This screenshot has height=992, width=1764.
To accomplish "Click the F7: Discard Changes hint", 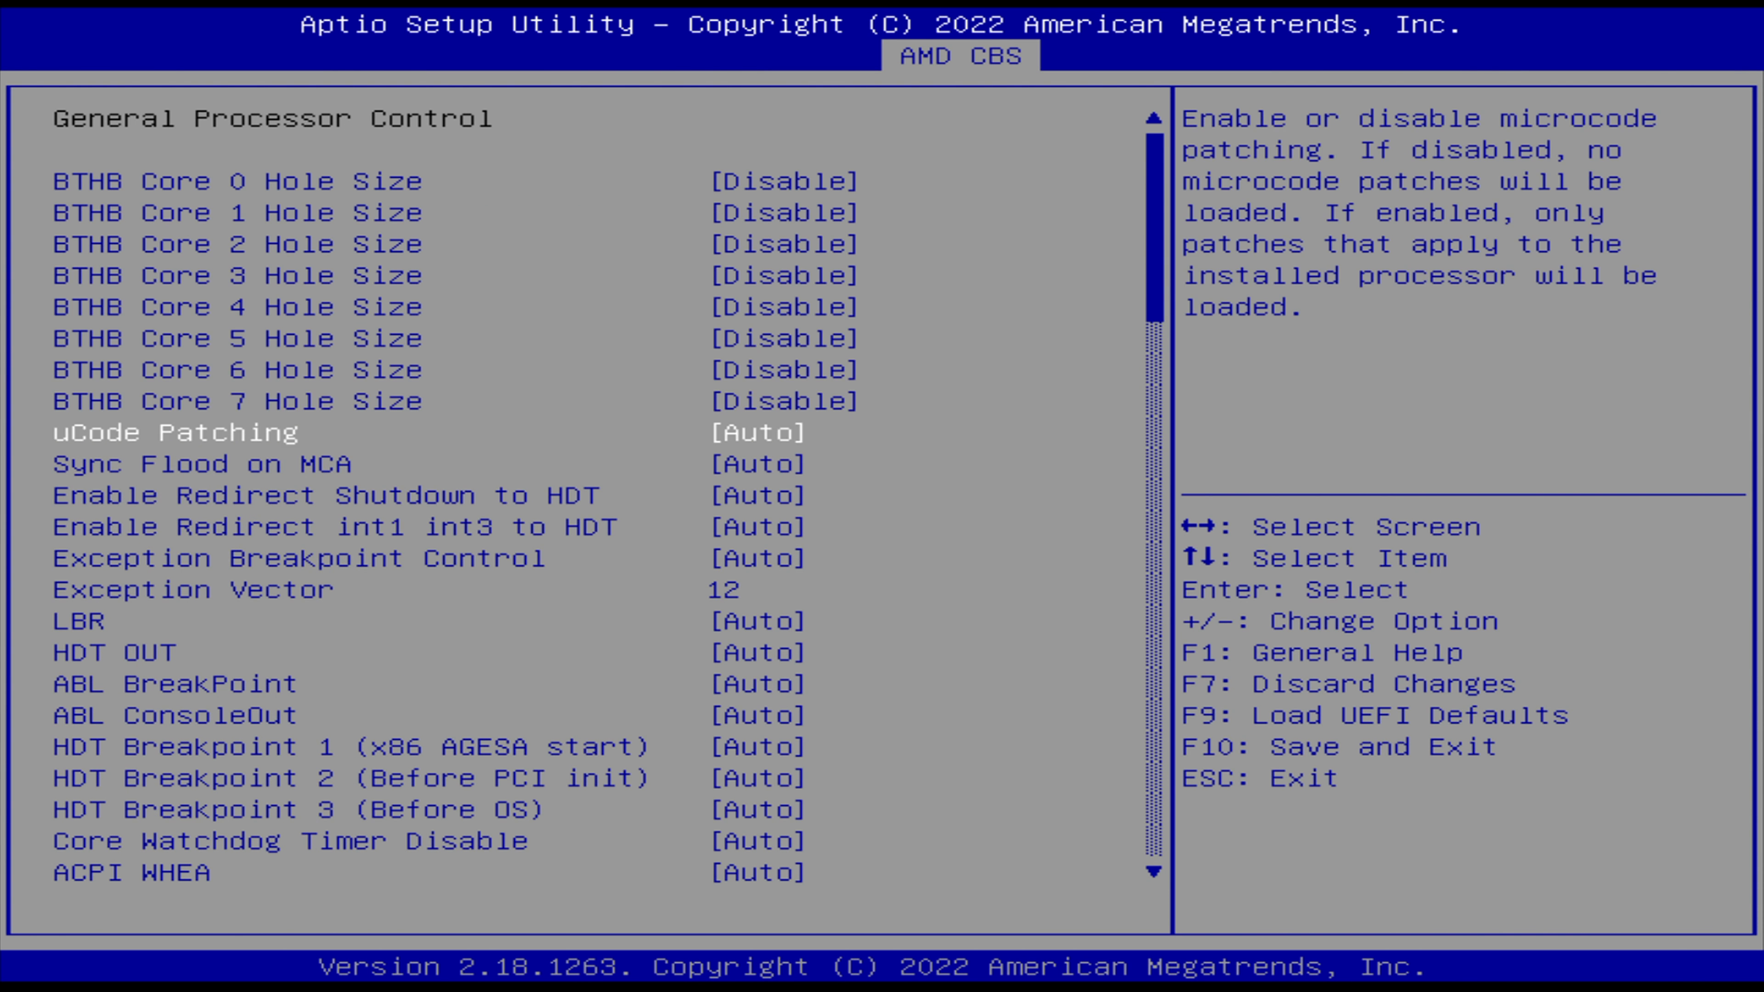I will pos(1349,685).
